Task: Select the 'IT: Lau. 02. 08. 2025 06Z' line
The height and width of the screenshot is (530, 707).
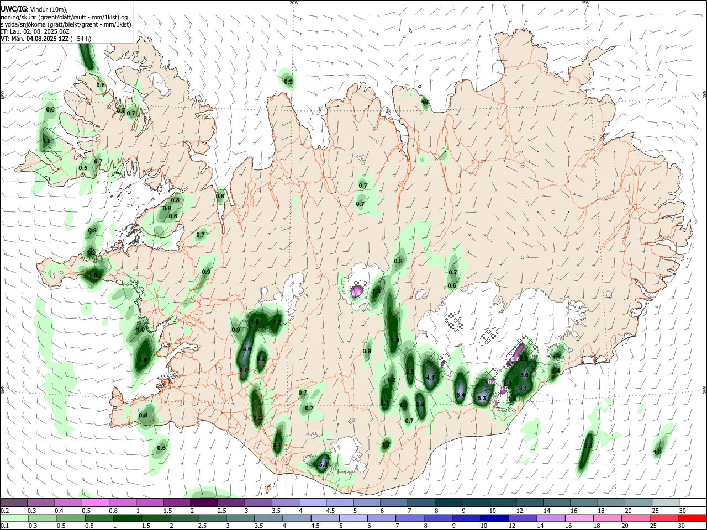Action: point(35,31)
